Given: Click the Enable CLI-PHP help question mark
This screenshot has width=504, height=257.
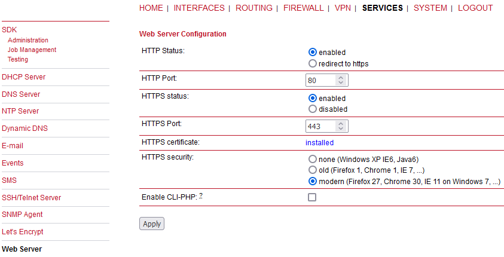Looking at the screenshot, I should click(201, 195).
